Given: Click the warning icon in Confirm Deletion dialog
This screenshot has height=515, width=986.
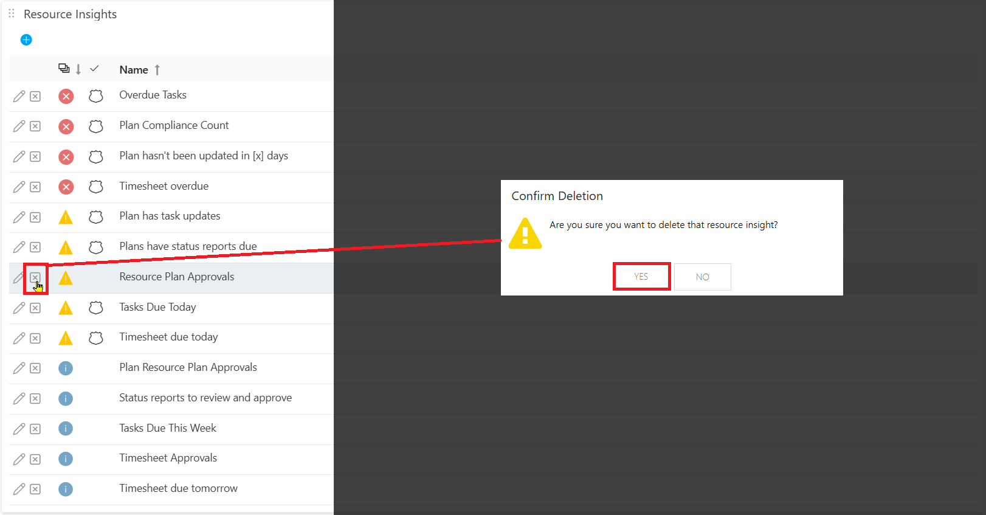Looking at the screenshot, I should (x=525, y=233).
